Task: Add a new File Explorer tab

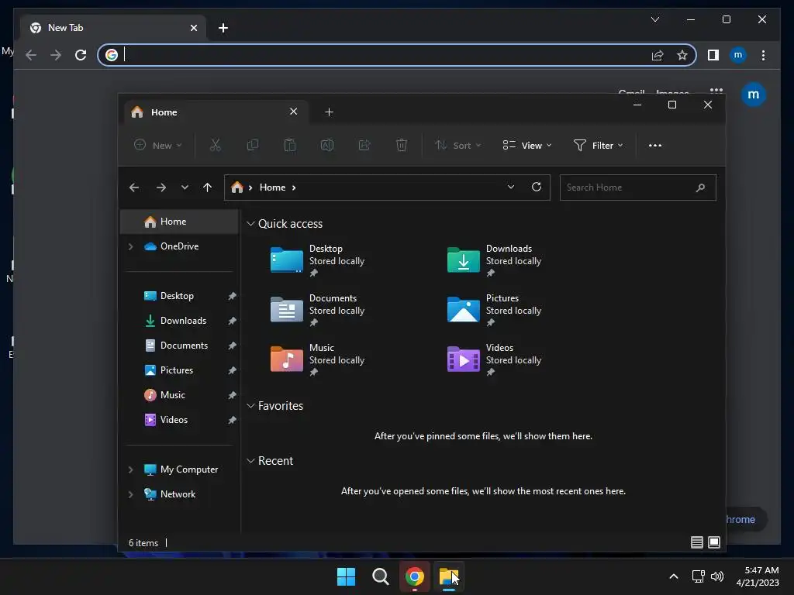Action: [329, 112]
